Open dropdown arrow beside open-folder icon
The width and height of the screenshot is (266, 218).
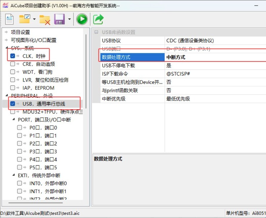pyautogui.click(x=34, y=19)
